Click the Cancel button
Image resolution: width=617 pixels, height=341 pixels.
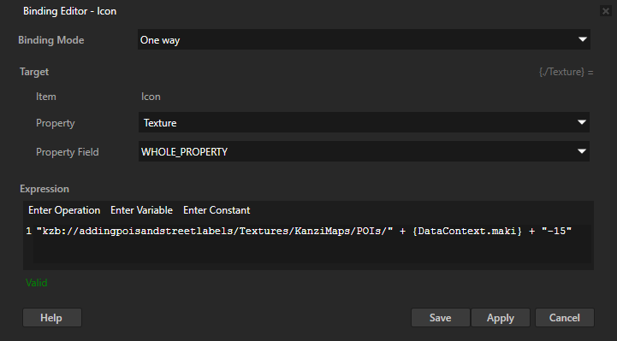pos(564,317)
